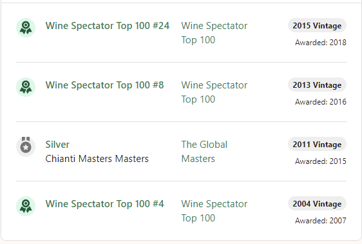The image size is (362, 244).
Task: Visit the Wine Spectator Top 100 competition beside #8
Action: (x=214, y=92)
